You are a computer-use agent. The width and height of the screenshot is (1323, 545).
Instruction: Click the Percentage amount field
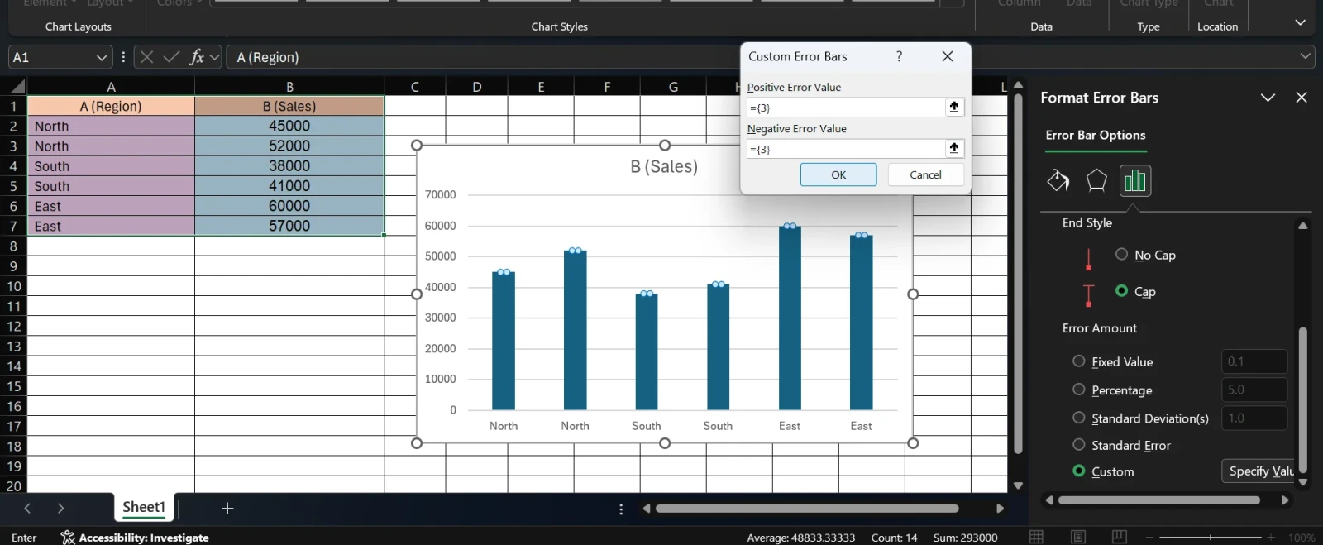1254,390
